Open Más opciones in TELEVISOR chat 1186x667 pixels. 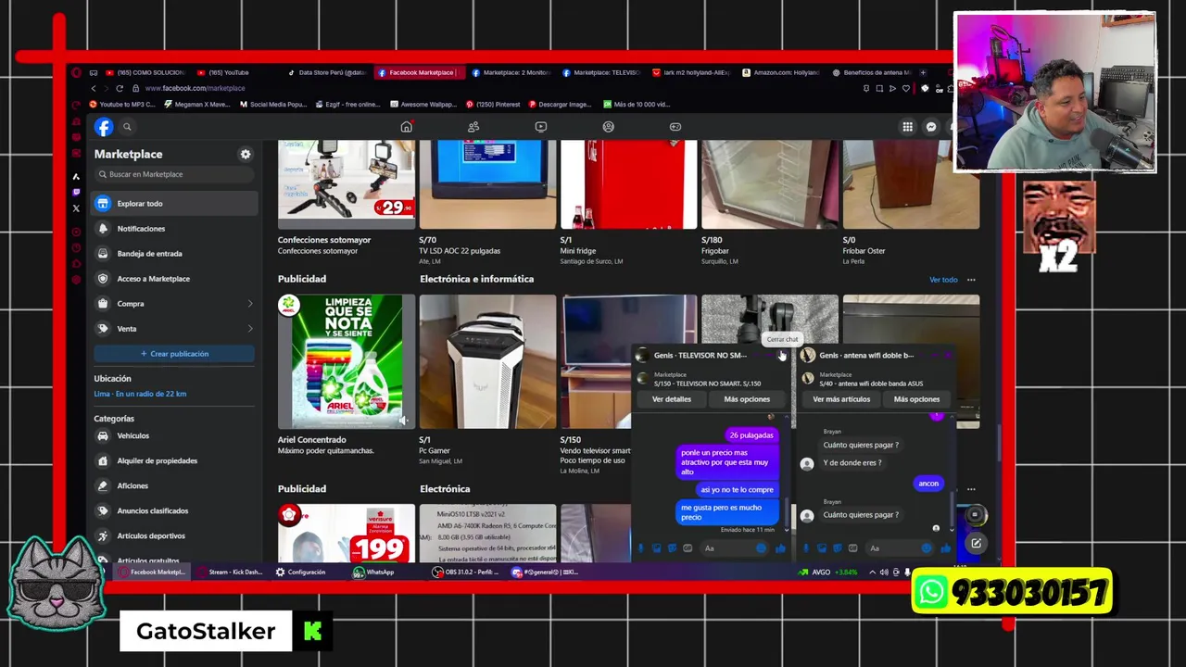(x=747, y=399)
